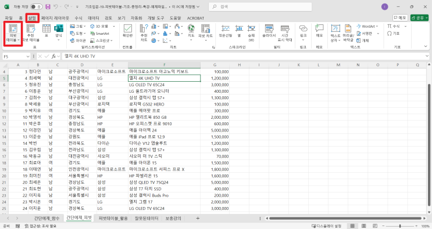Switch to Page Layout view in status bar
Image resolution: width=432 pixels, height=229 pixels.
[363, 226]
